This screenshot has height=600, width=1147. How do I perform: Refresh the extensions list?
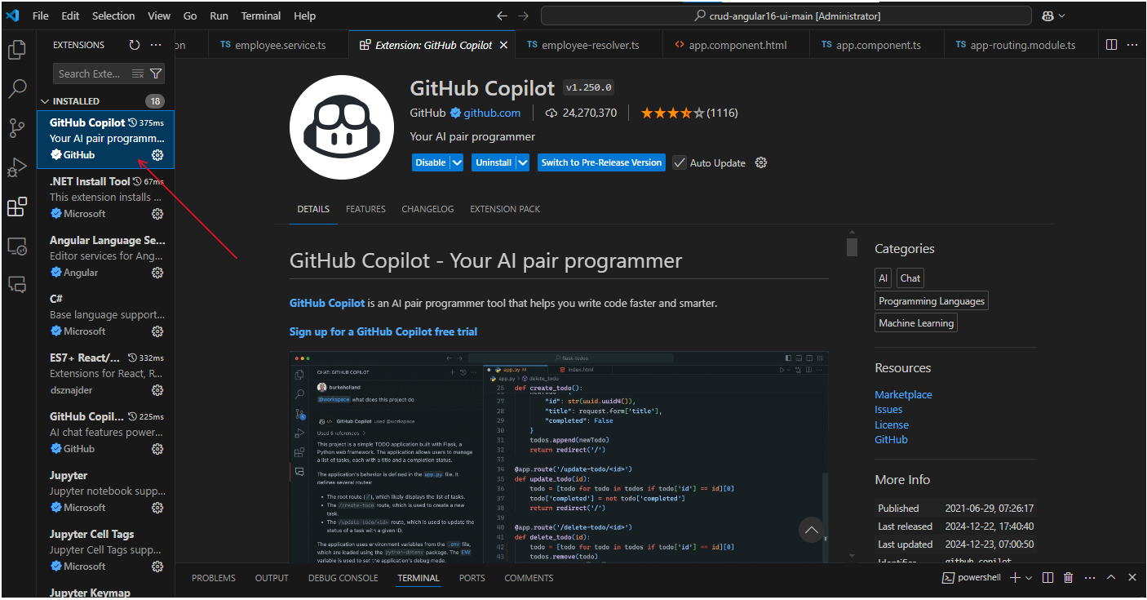[135, 45]
